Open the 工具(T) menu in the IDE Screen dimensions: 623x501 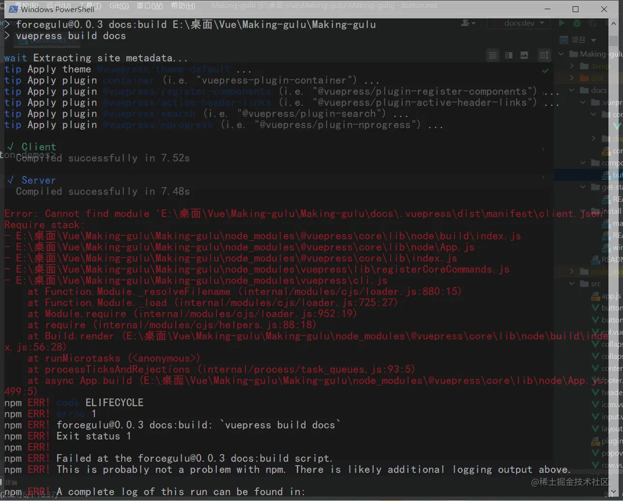(x=91, y=6)
